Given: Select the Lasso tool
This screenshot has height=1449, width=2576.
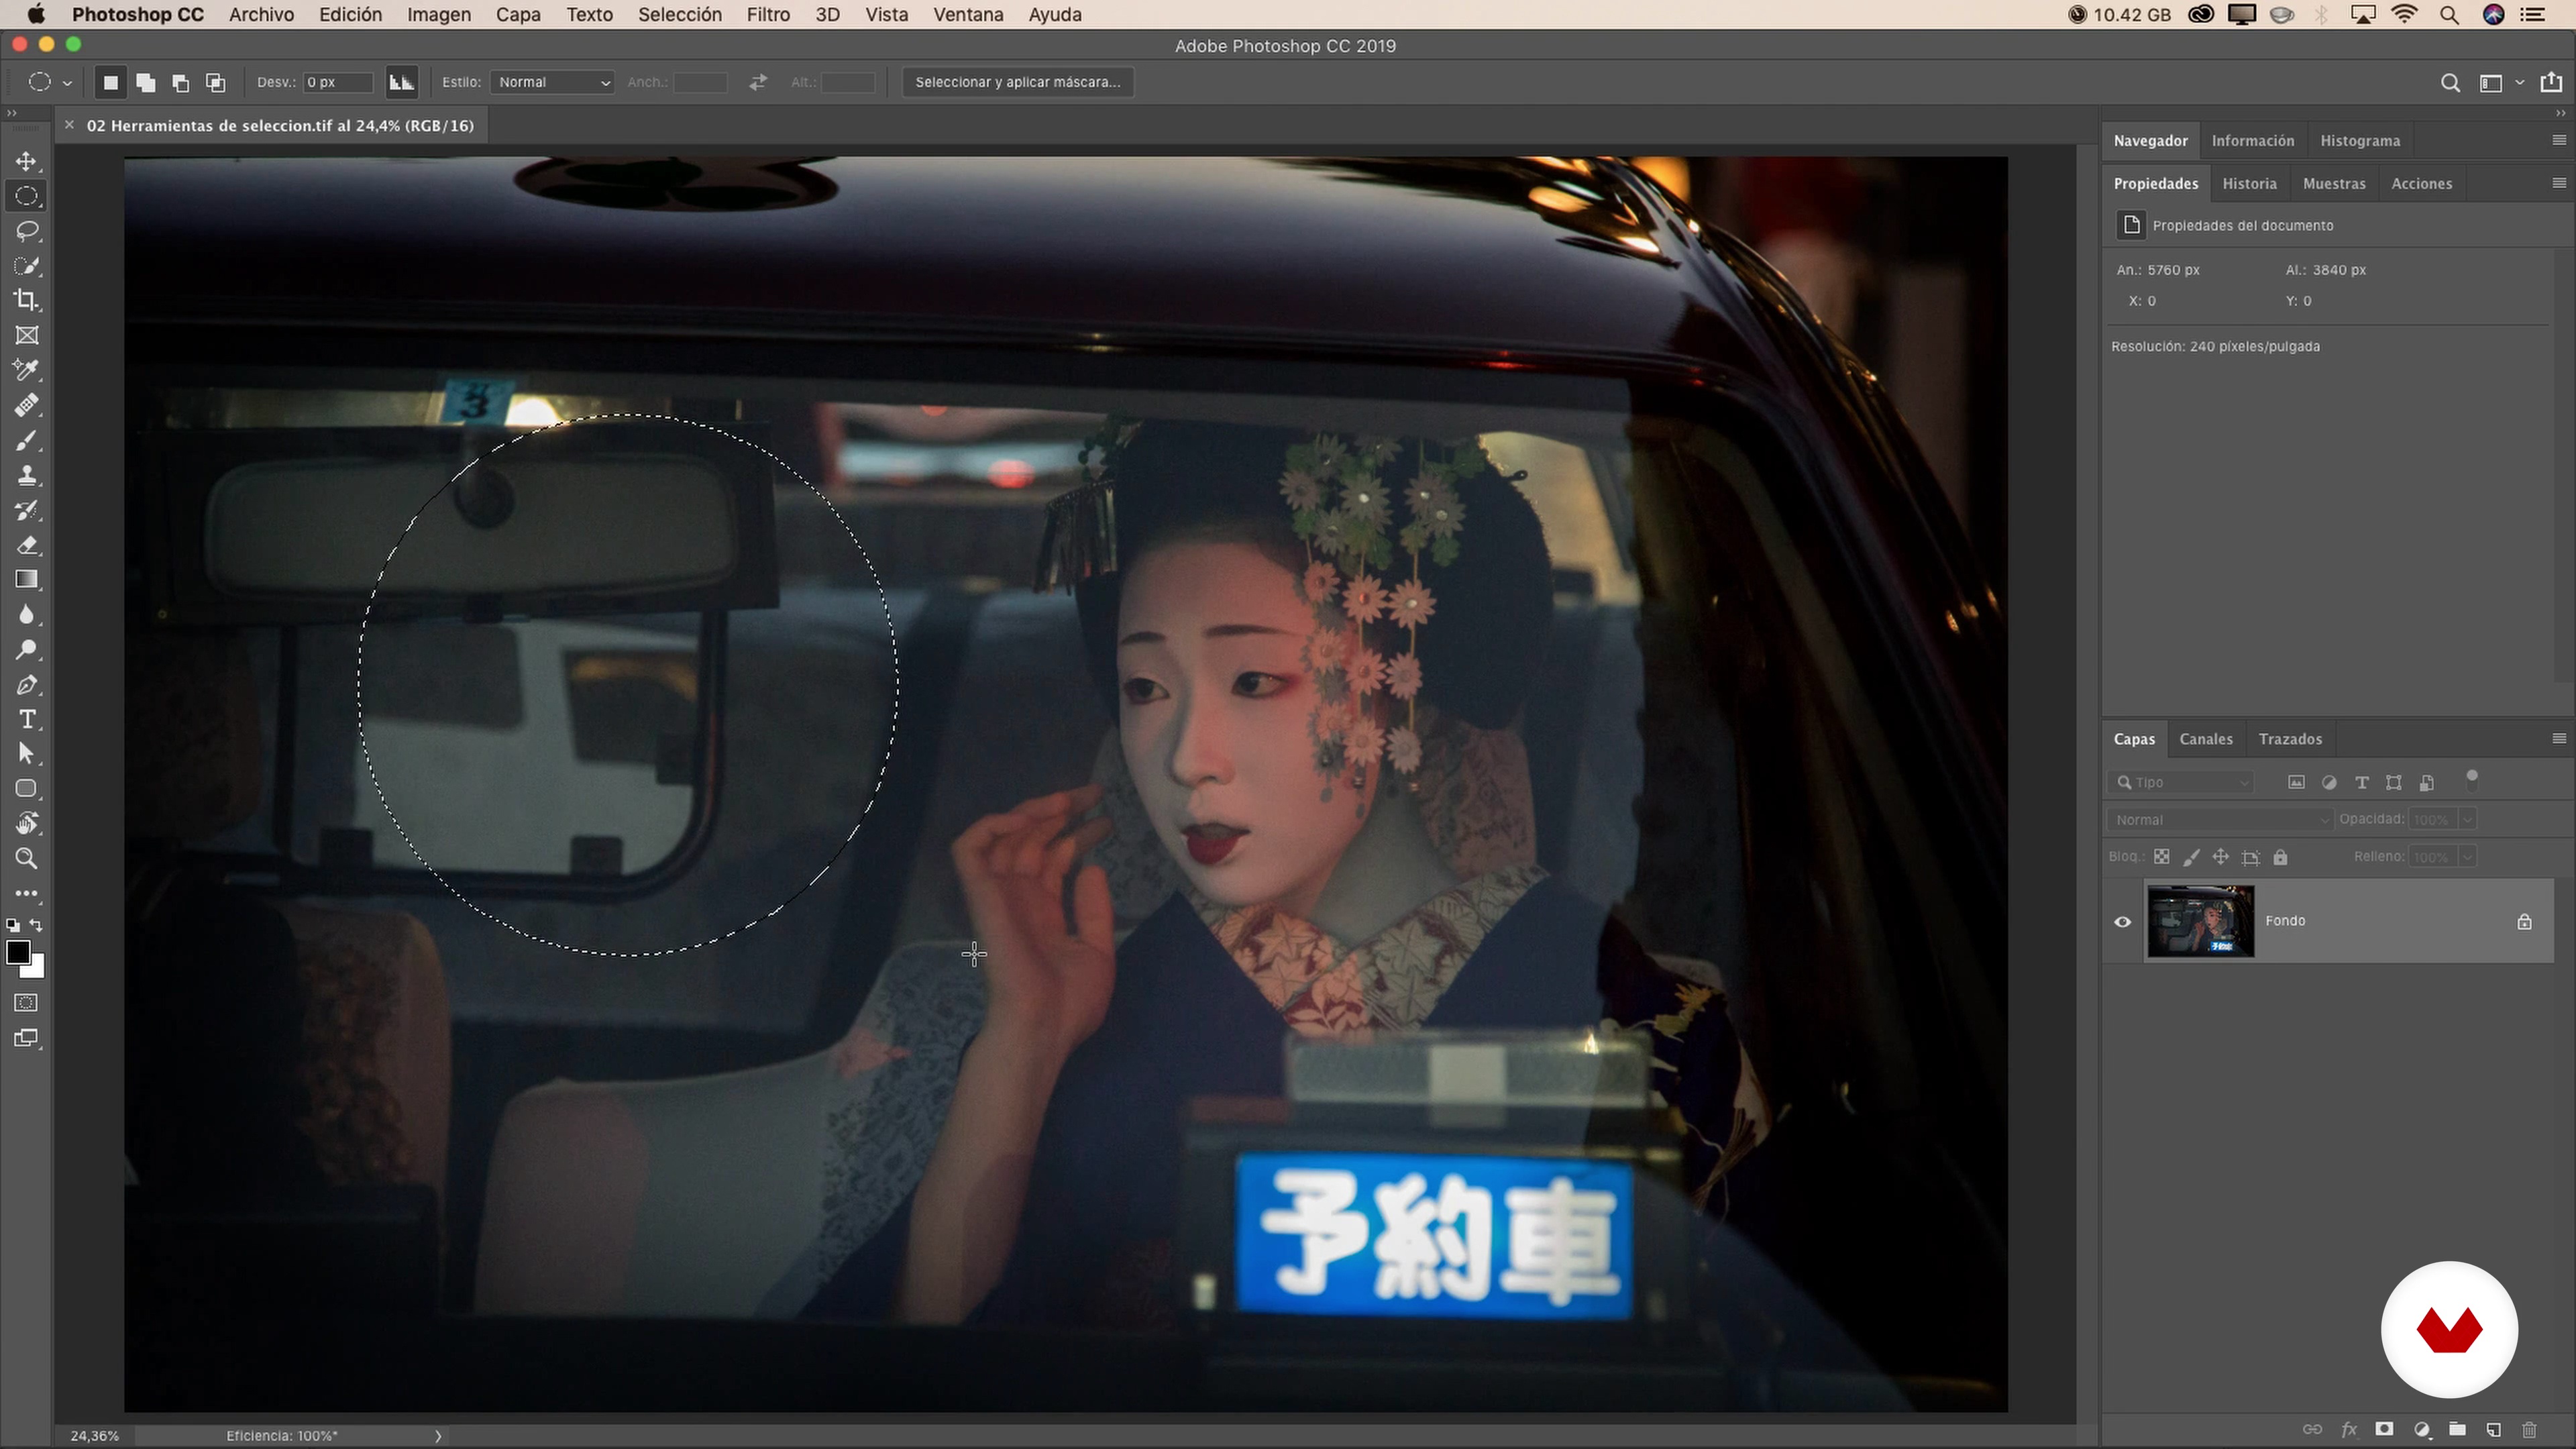Looking at the screenshot, I should [x=27, y=231].
